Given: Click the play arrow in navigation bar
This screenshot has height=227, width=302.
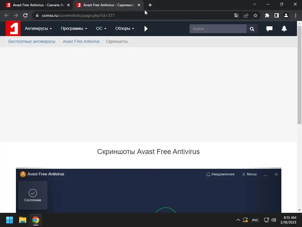Looking at the screenshot, I should pyautogui.click(x=146, y=29).
